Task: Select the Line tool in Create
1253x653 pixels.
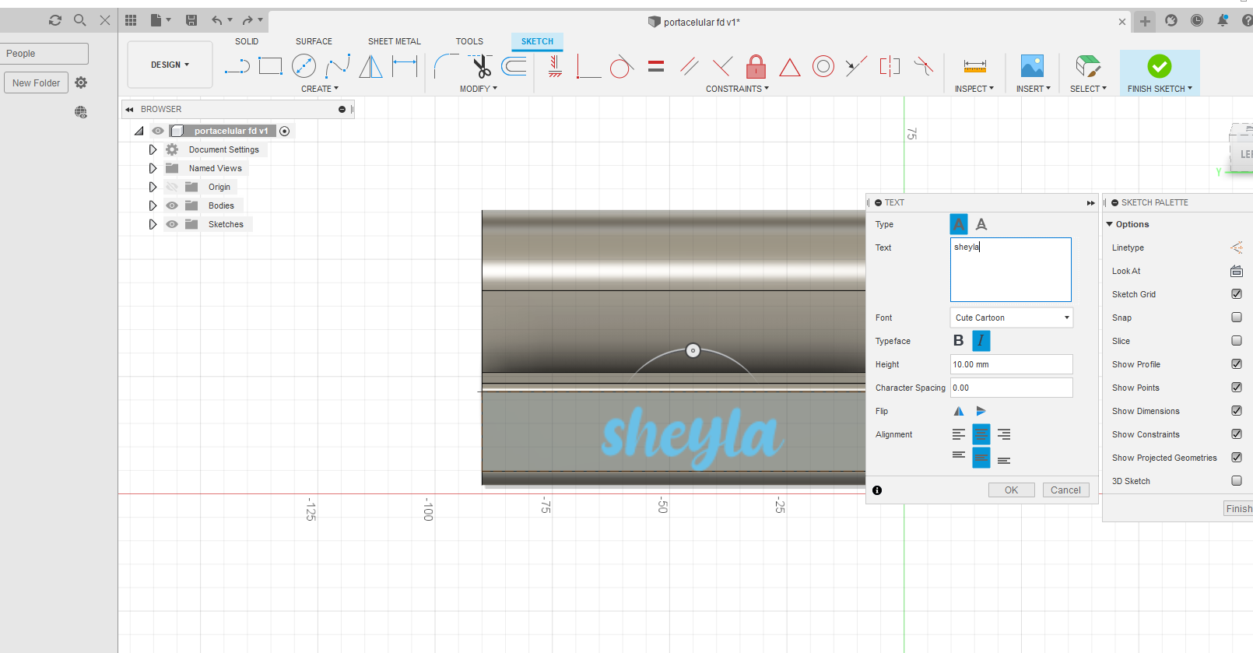Action: click(x=237, y=66)
